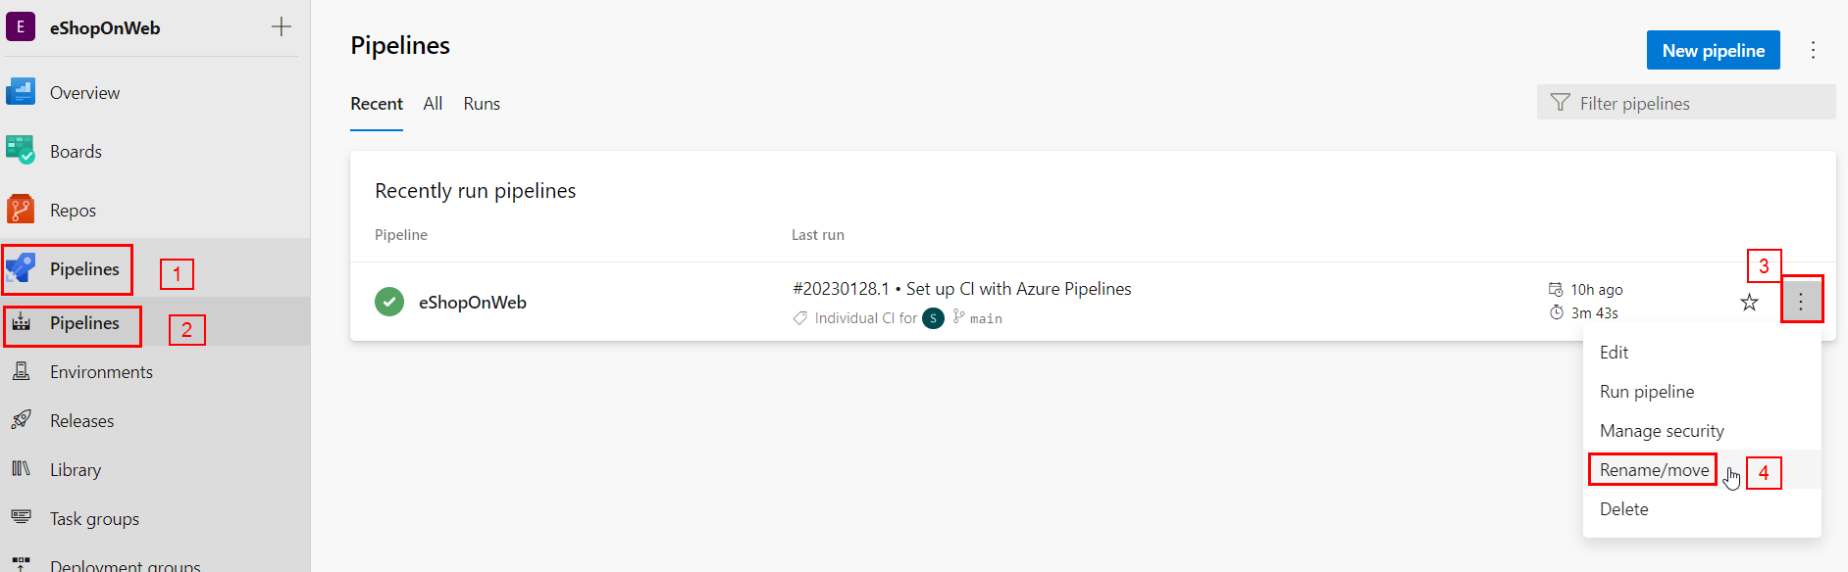Click the New pipeline button

pos(1713,50)
